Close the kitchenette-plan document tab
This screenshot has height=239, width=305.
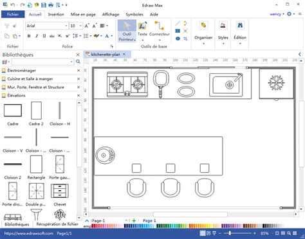click(x=124, y=54)
